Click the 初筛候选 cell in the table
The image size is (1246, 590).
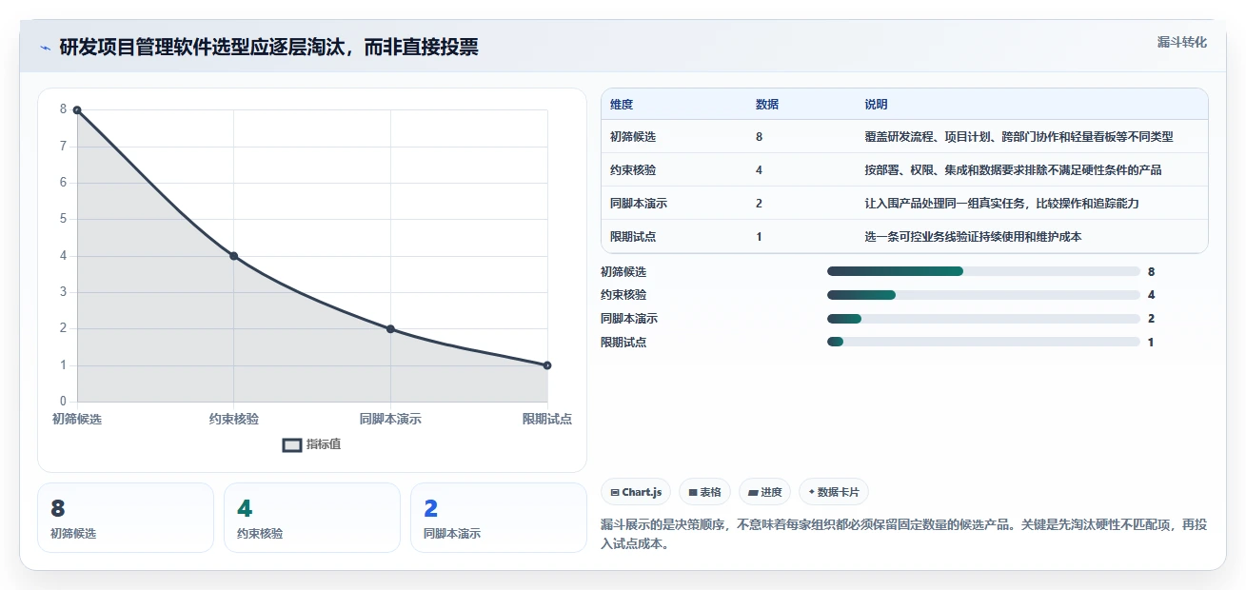point(633,137)
